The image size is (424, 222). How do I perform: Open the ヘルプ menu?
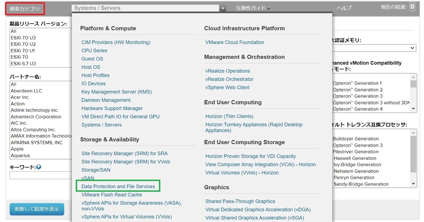click(344, 8)
